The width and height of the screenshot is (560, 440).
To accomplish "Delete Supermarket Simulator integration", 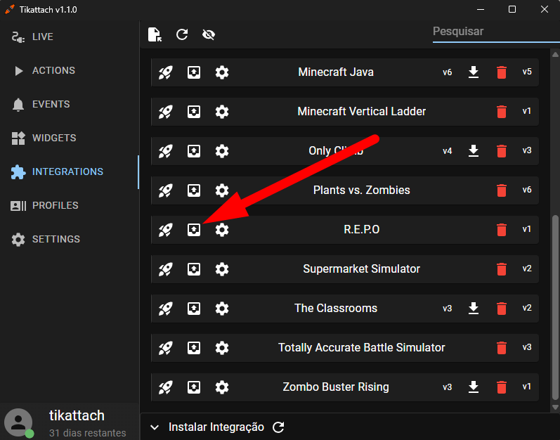I will coord(502,268).
